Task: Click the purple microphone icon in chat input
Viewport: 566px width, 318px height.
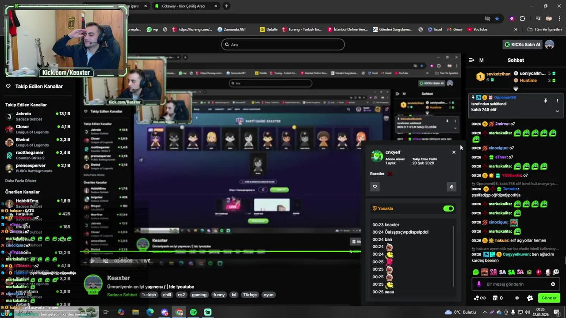Action: coord(479,284)
